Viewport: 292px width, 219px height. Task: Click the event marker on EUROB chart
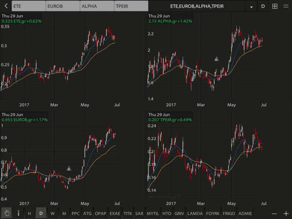point(69,168)
